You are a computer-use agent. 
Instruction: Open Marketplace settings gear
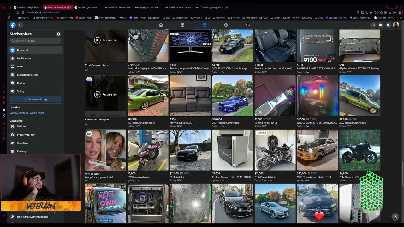[58, 34]
